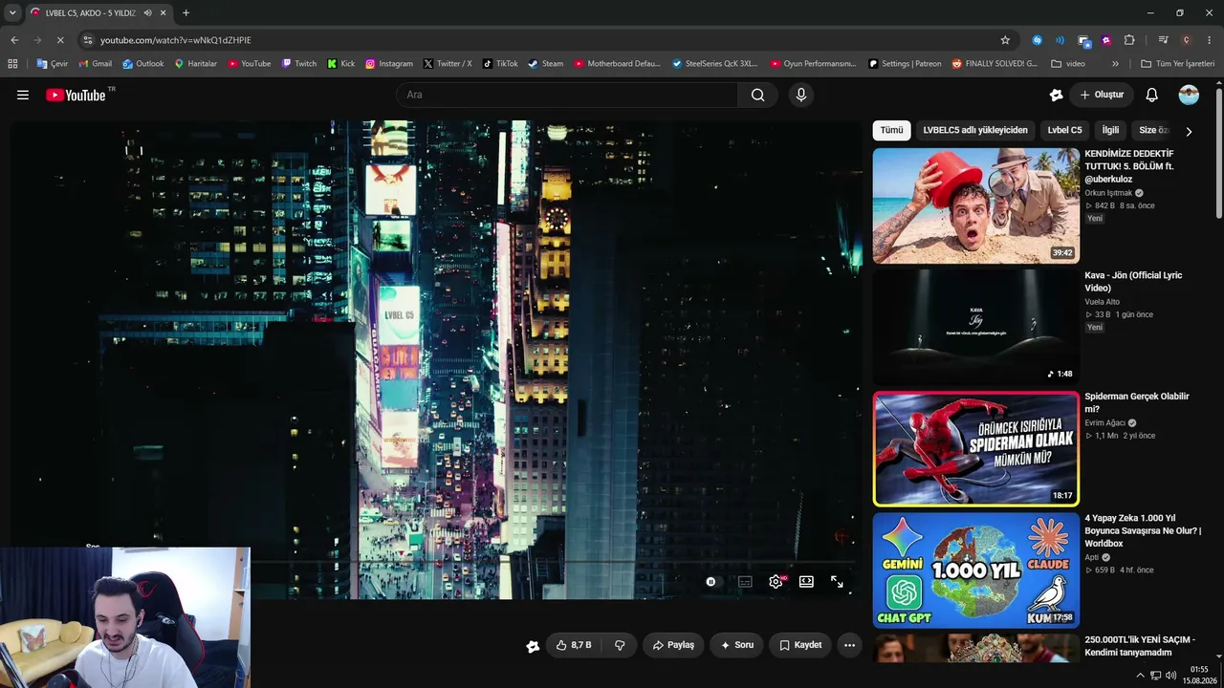
Task: Focus the Ara search field
Action: pyautogui.click(x=567, y=95)
